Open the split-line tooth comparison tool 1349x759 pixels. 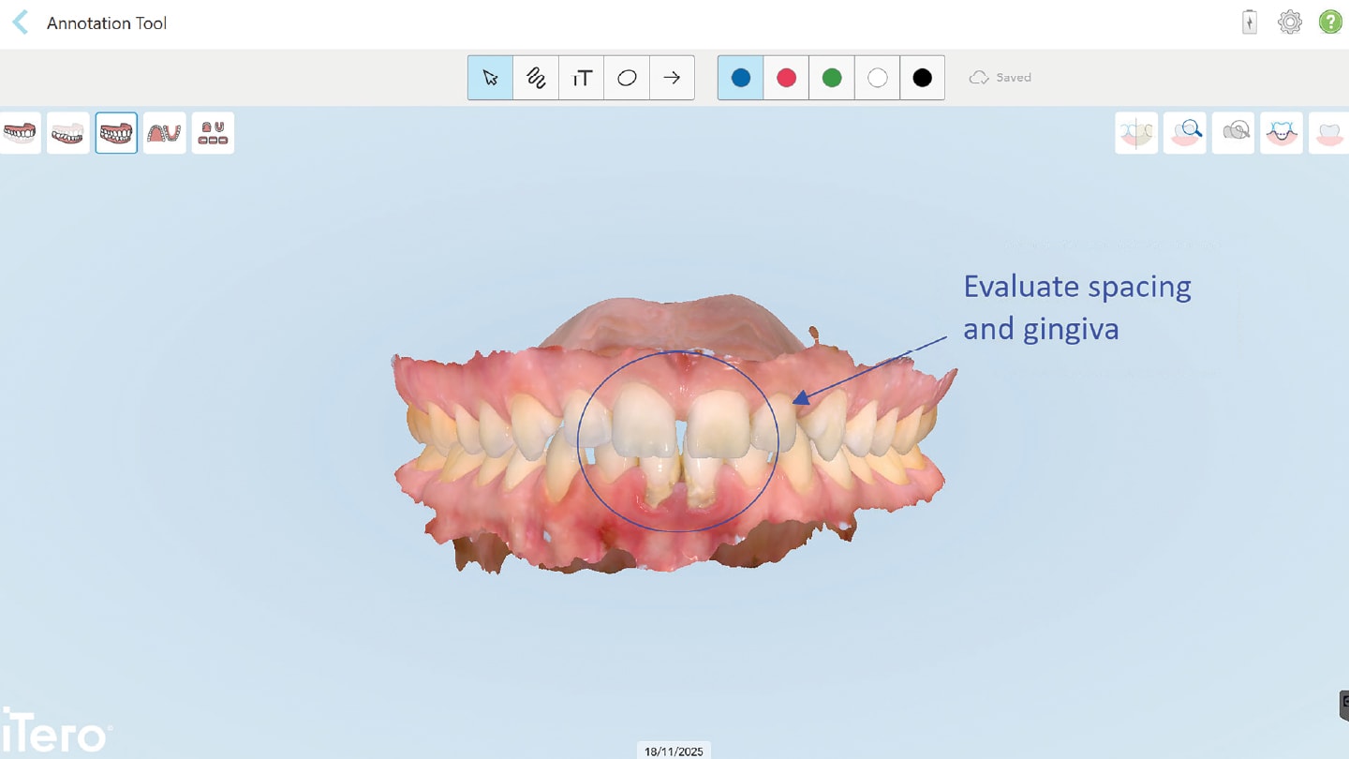(1136, 133)
